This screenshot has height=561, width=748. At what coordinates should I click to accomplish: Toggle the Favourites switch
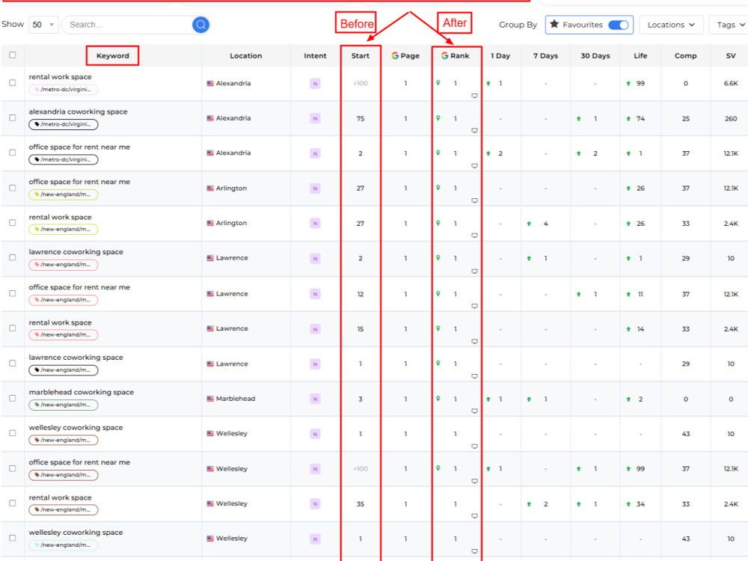(619, 25)
